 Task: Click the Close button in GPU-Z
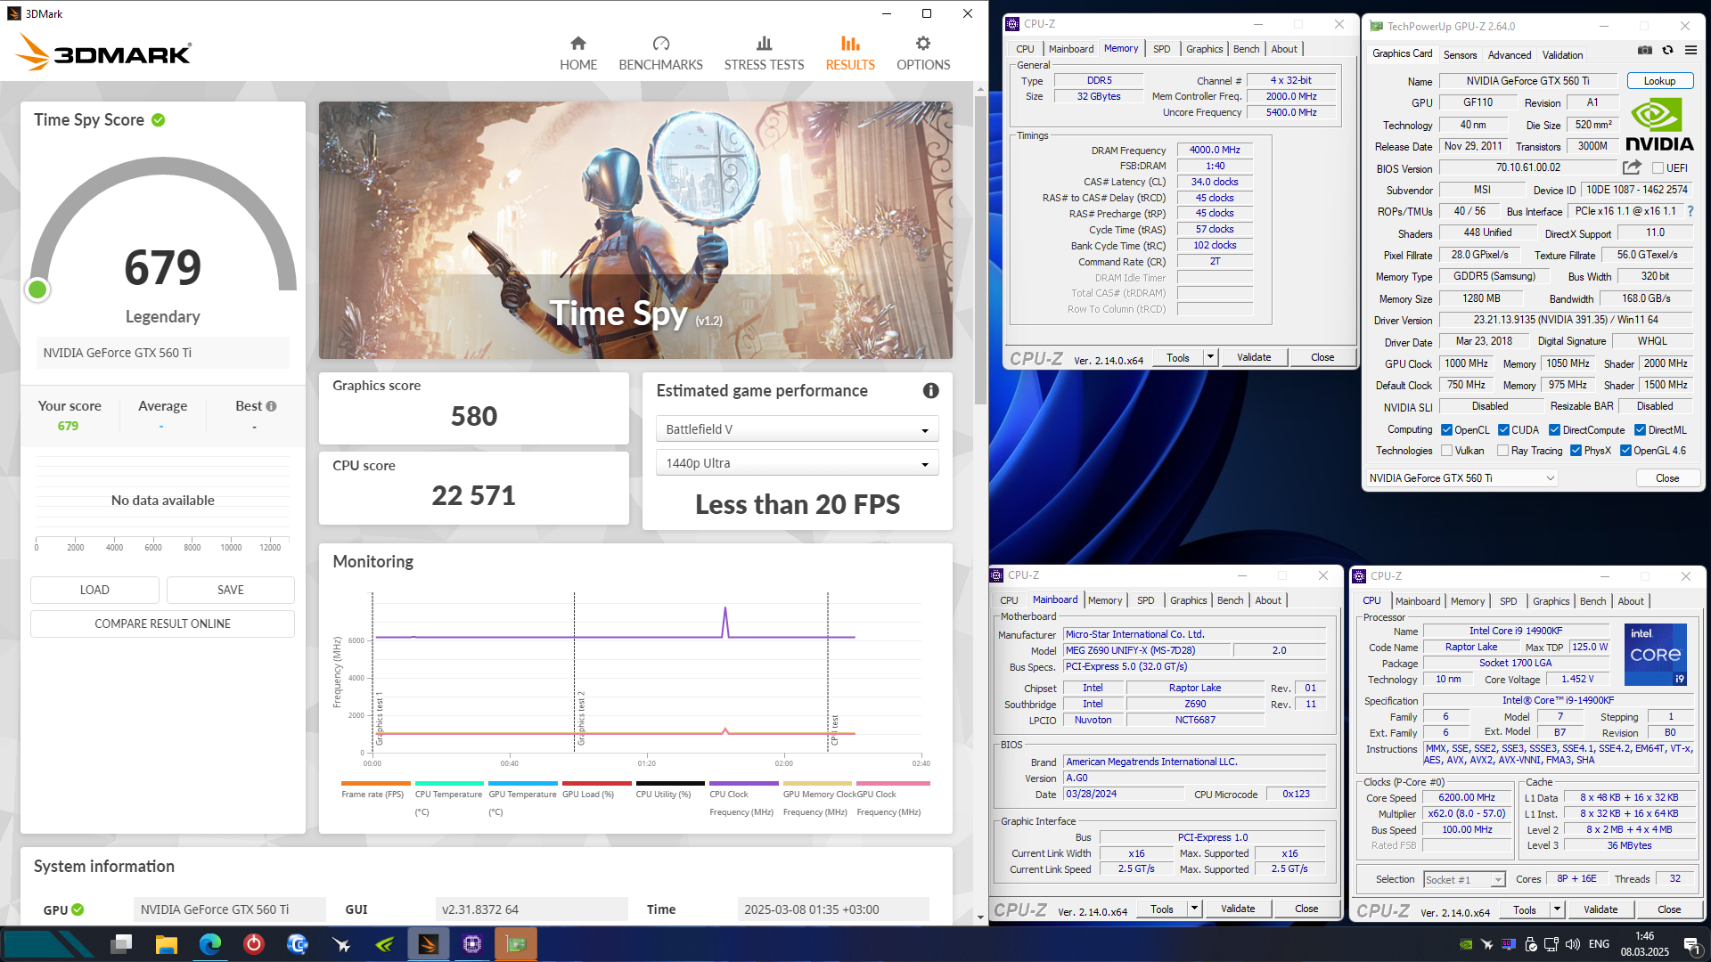[x=1667, y=478]
